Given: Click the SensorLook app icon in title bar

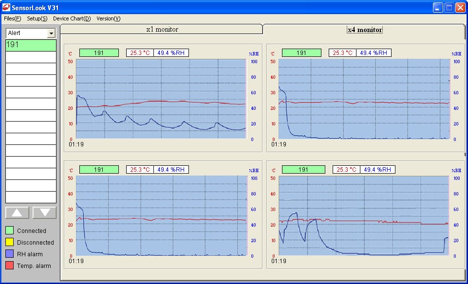Looking at the screenshot, I should (6, 7).
